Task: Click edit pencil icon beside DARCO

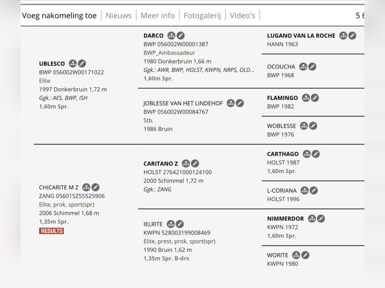Action: pyautogui.click(x=180, y=36)
